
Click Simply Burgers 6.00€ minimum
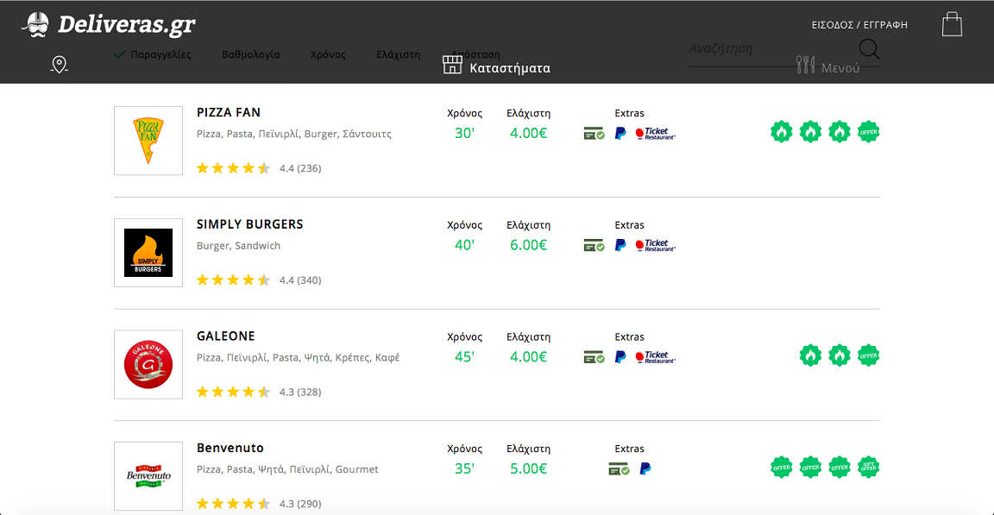pyautogui.click(x=528, y=245)
